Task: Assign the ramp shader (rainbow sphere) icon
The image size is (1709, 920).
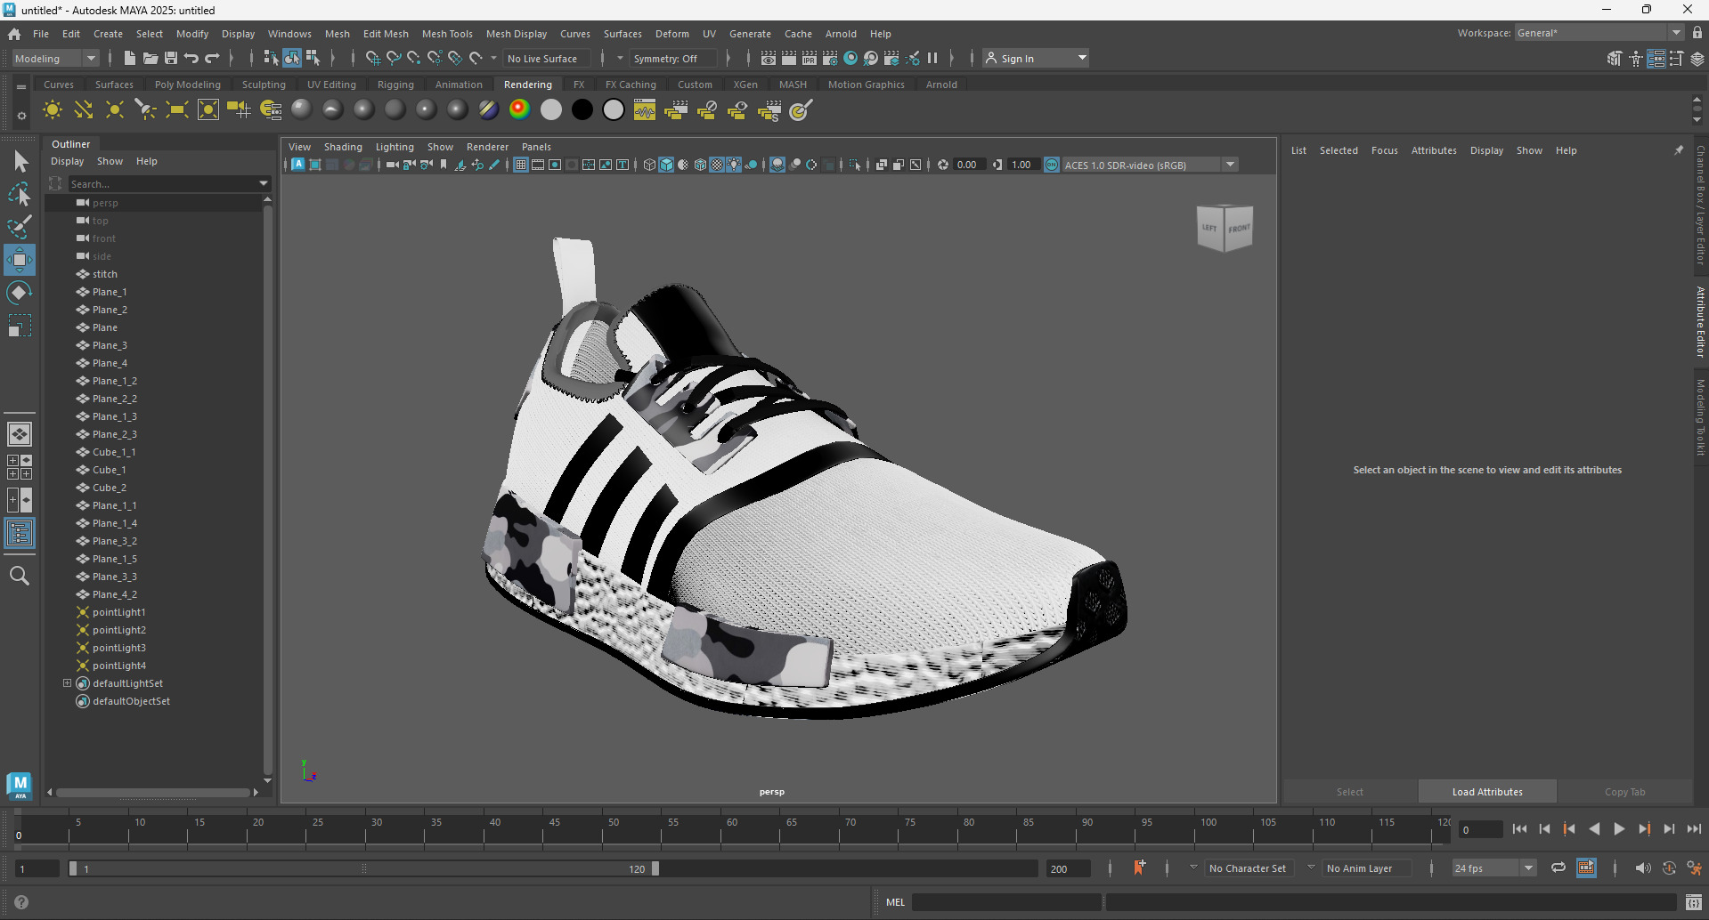Action: point(520,109)
